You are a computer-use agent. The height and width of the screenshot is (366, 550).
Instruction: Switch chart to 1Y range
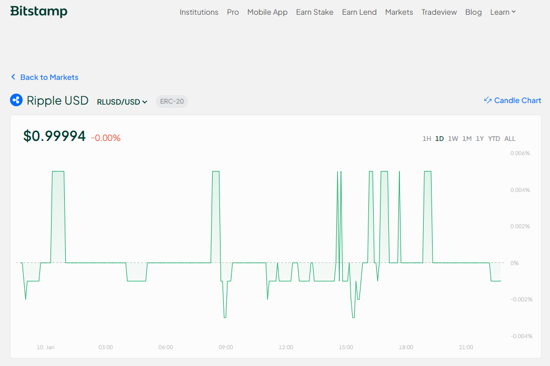[480, 138]
